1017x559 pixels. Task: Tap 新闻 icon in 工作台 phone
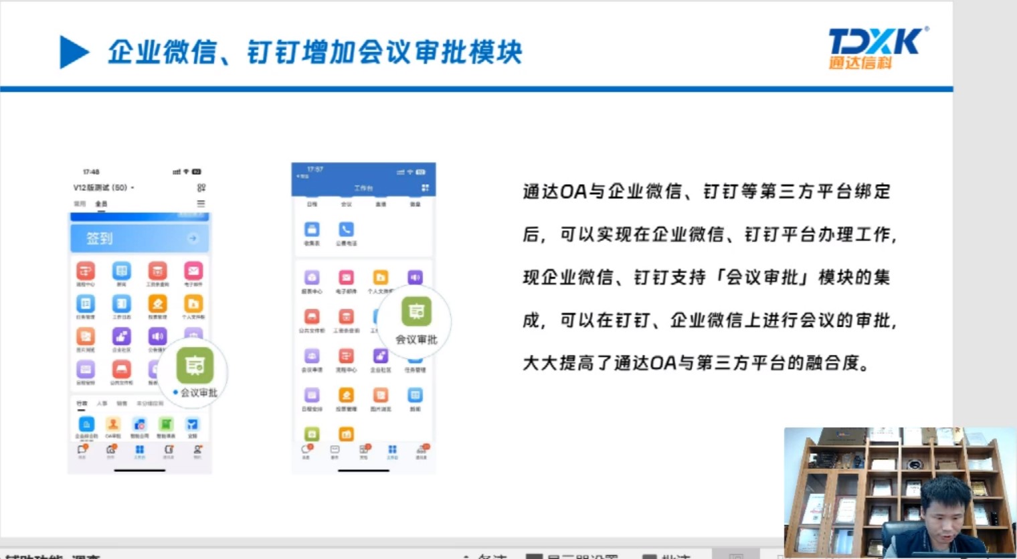(415, 395)
